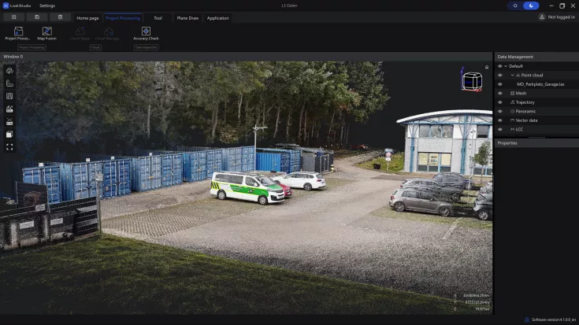579x325 pixels.
Task: Launch Map Fusion tool
Action: point(47,33)
